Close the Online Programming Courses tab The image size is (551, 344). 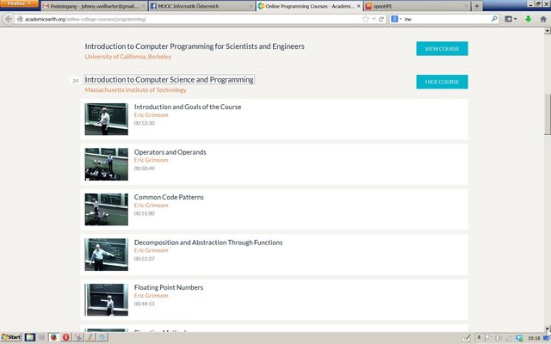[x=358, y=6]
